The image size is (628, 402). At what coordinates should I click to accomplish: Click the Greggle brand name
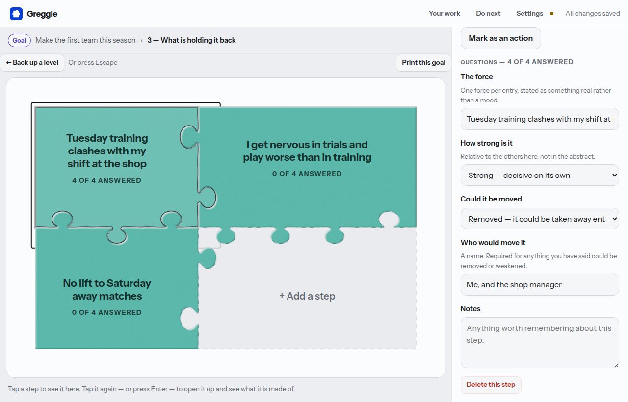(x=42, y=14)
